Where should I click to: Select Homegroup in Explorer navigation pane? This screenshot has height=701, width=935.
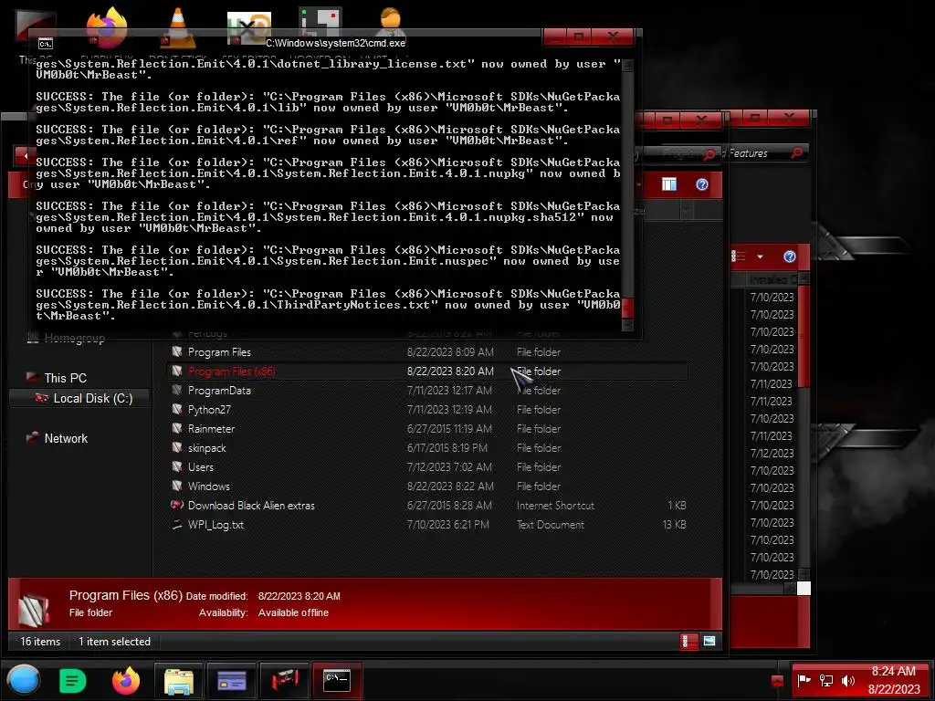75,338
